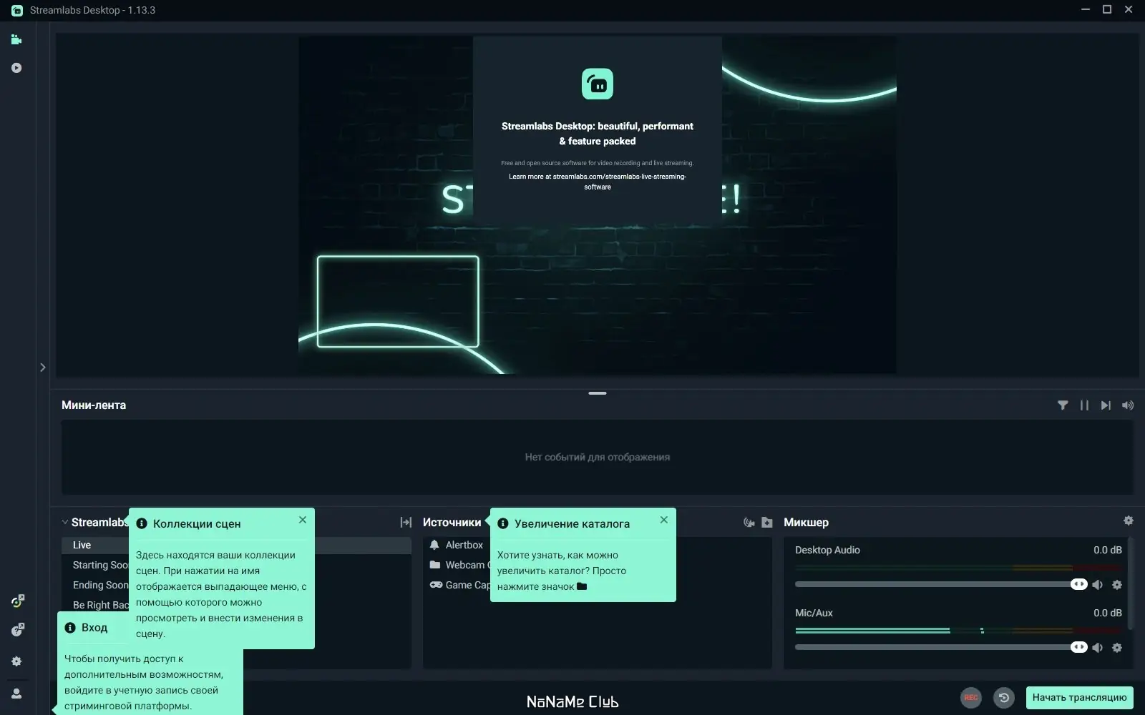Select the Live scene
The width and height of the screenshot is (1145, 715).
236,545
